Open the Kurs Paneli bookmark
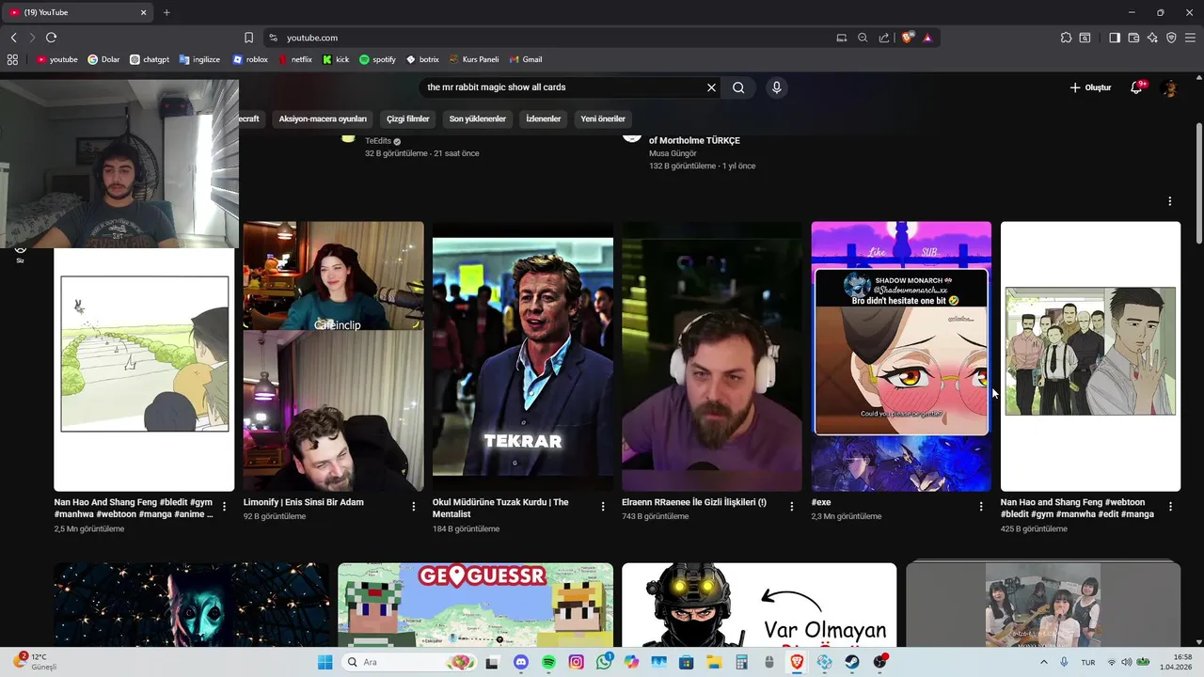Screen dimensions: 1204x677 (473, 59)
